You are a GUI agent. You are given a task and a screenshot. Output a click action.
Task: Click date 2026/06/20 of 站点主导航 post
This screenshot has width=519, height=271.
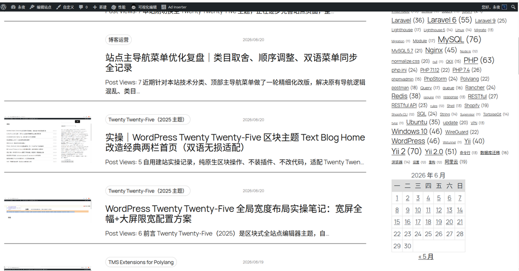(x=253, y=39)
